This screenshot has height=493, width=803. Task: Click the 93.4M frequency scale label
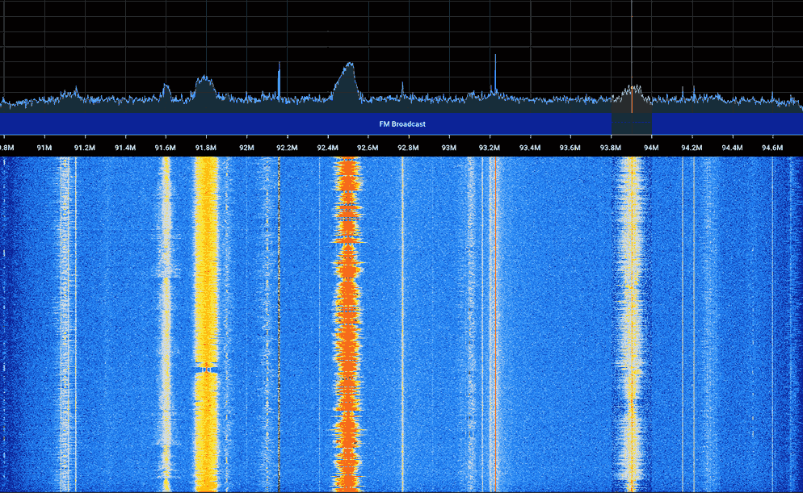(529, 148)
